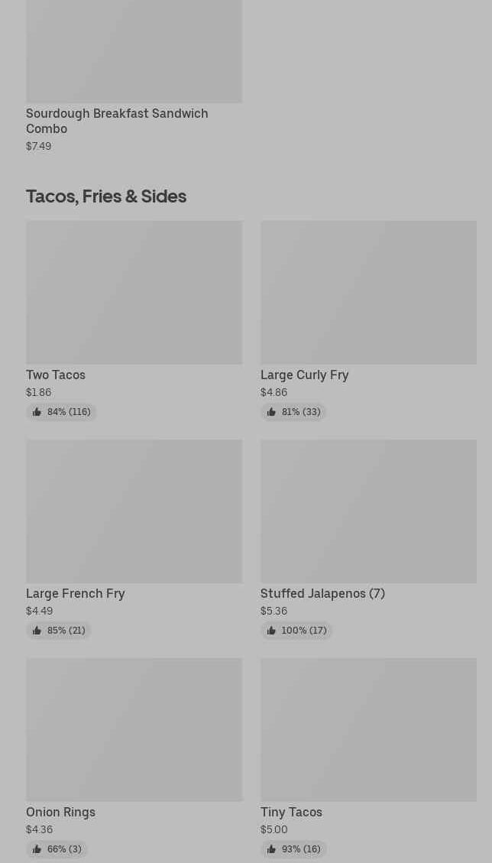
Task: Click the Tiny Tacos item name
Action: (291, 812)
